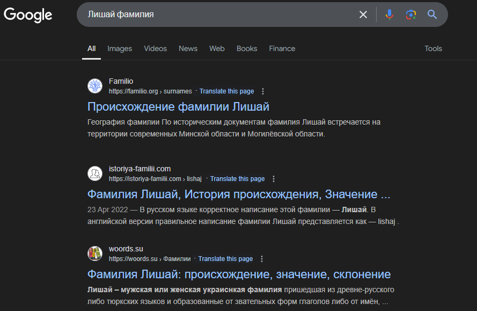This screenshot has height=311, width=477.
Task: Clear the search query with X icon
Action: point(363,15)
